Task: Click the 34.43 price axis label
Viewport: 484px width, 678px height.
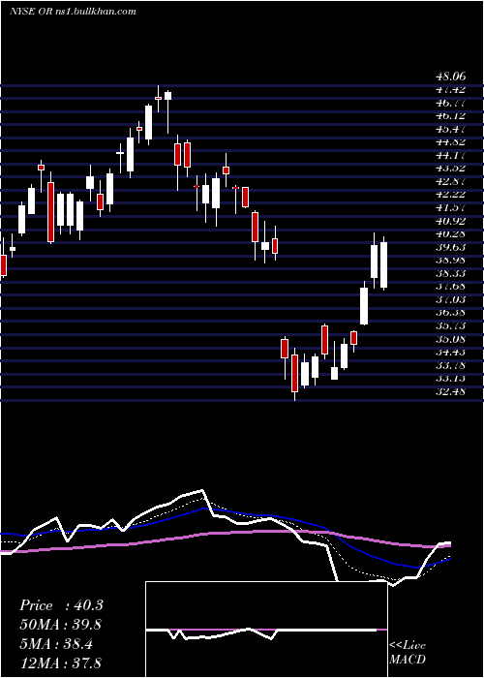Action: pos(449,352)
